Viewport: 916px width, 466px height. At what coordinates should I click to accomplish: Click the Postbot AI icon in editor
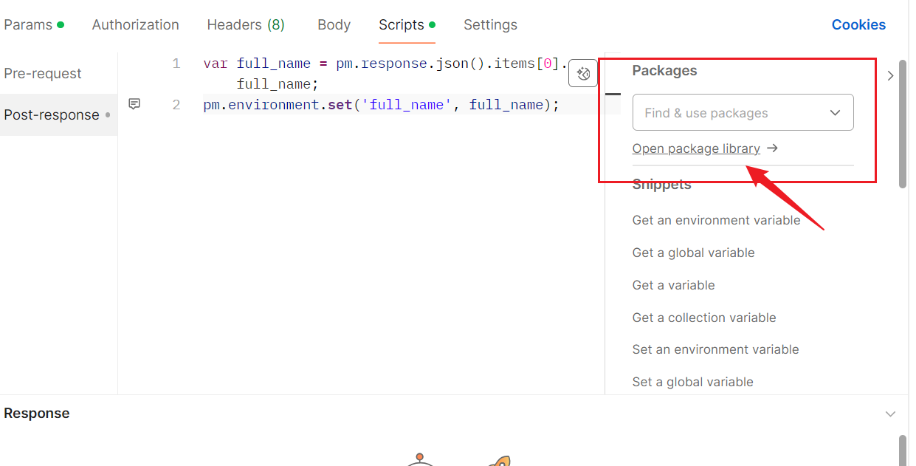(582, 73)
